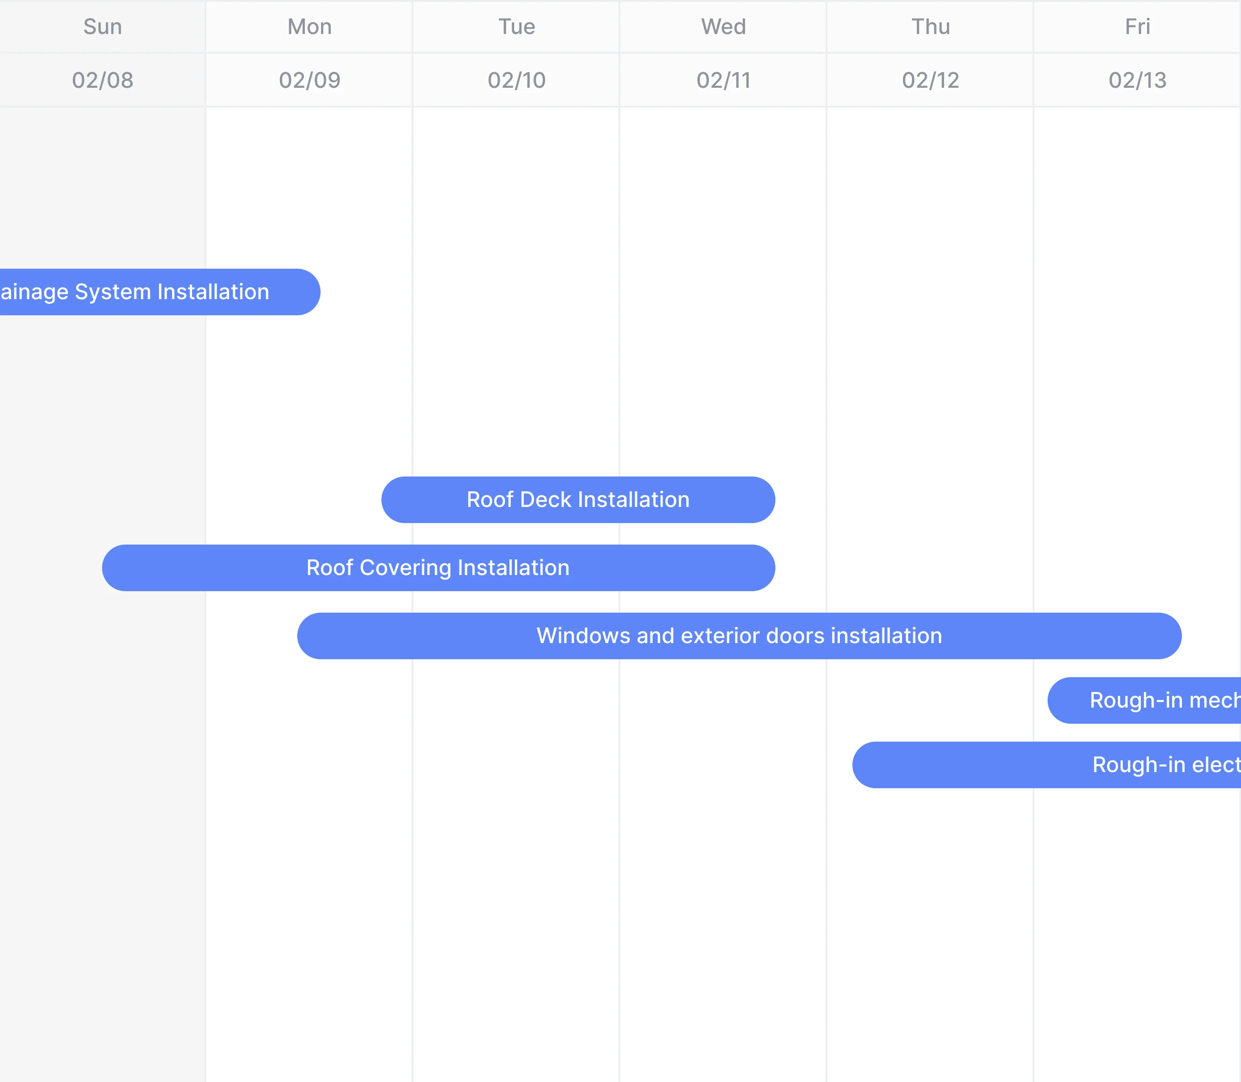Image resolution: width=1241 pixels, height=1082 pixels.
Task: Click the Thu column header
Action: coord(931,26)
